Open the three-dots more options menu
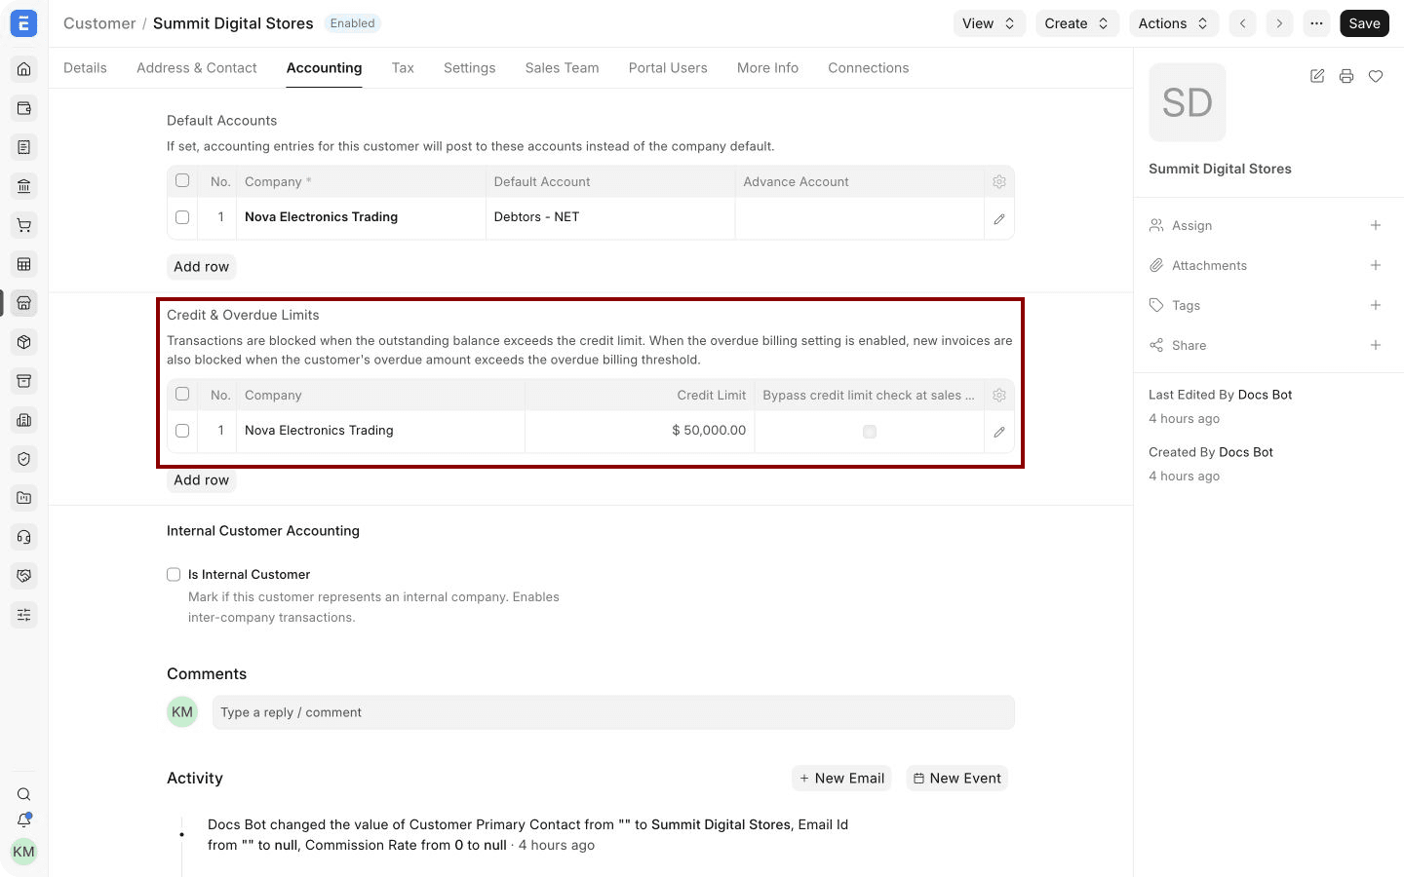The image size is (1404, 877). pyautogui.click(x=1316, y=23)
